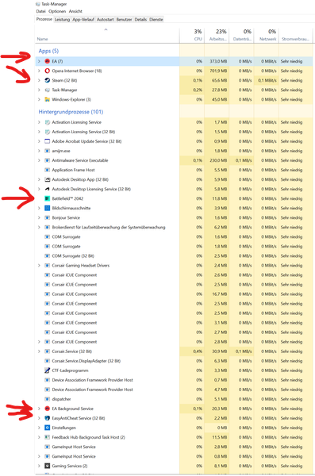315x476 pixels.
Task: Click the Steam (32 Bit) icon
Action: (x=47, y=80)
